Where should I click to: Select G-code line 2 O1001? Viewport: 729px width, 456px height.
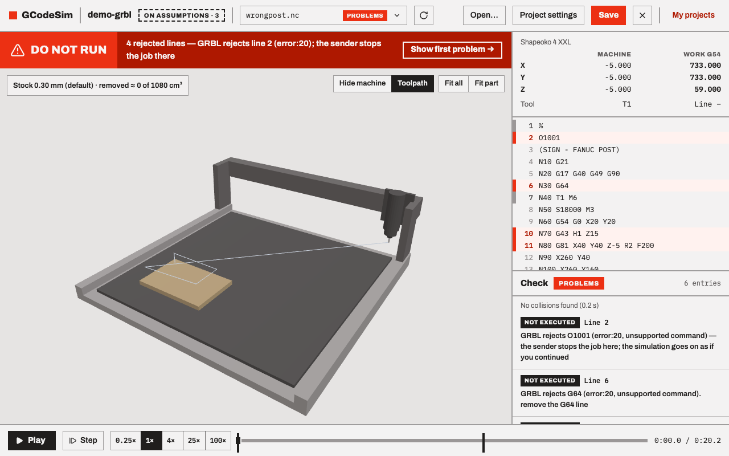(x=621, y=137)
